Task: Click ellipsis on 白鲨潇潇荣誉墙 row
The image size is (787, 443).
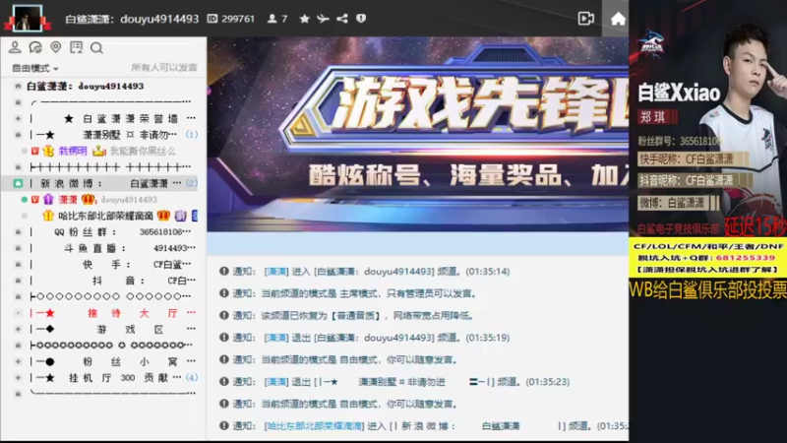Action: [x=191, y=118]
